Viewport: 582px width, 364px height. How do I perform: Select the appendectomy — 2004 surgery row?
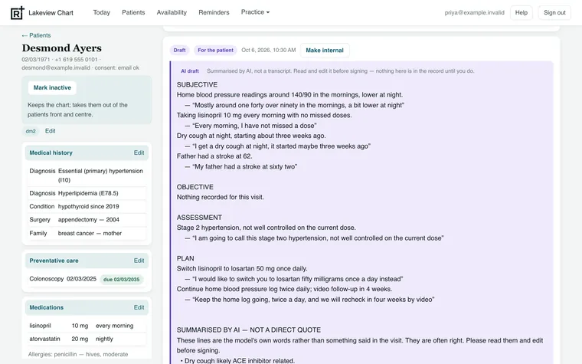(x=87, y=220)
